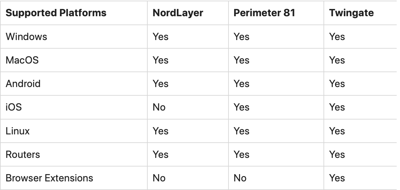Click Twingate's Yes cell for Linux

pos(337,131)
